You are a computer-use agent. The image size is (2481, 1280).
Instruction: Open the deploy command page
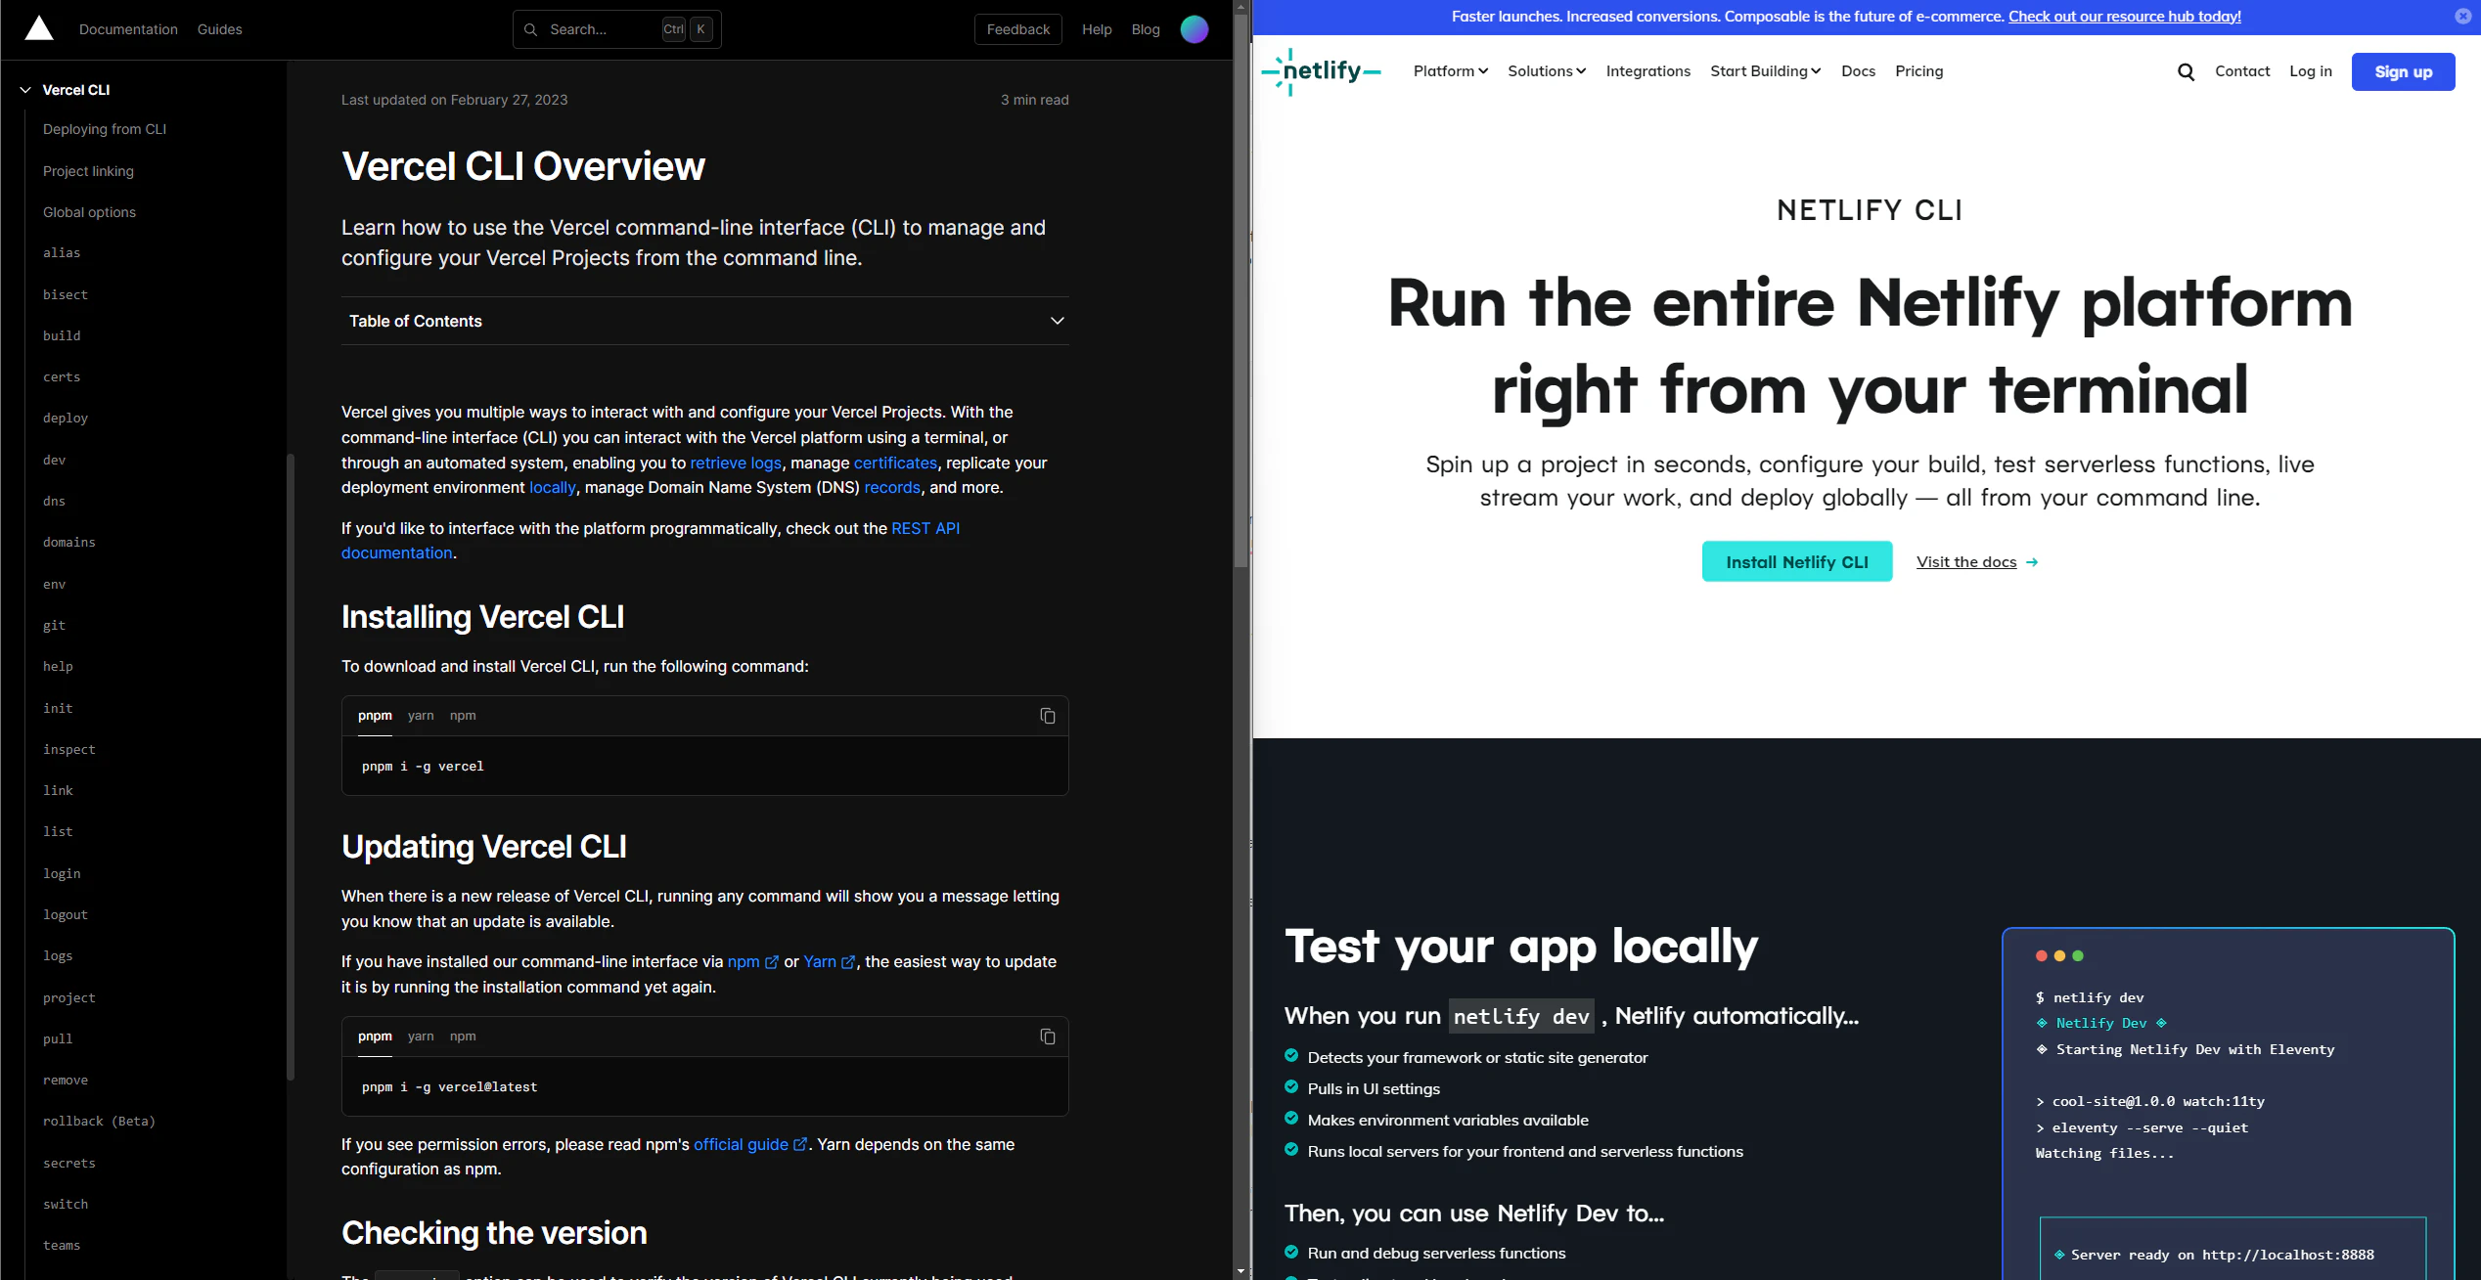click(x=66, y=419)
